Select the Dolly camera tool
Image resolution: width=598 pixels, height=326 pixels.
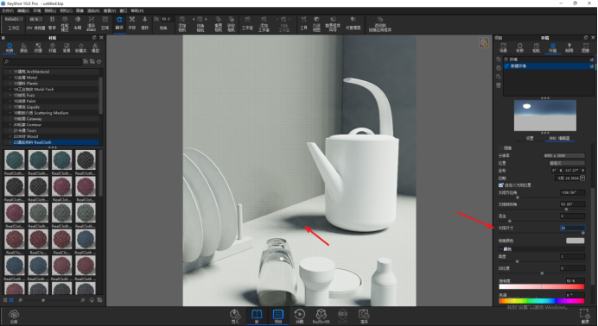(144, 22)
